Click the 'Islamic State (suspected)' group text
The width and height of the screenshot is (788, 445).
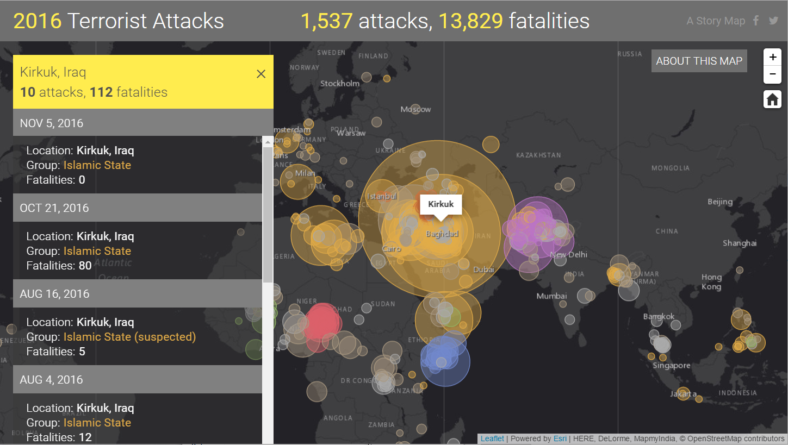pyautogui.click(x=129, y=337)
